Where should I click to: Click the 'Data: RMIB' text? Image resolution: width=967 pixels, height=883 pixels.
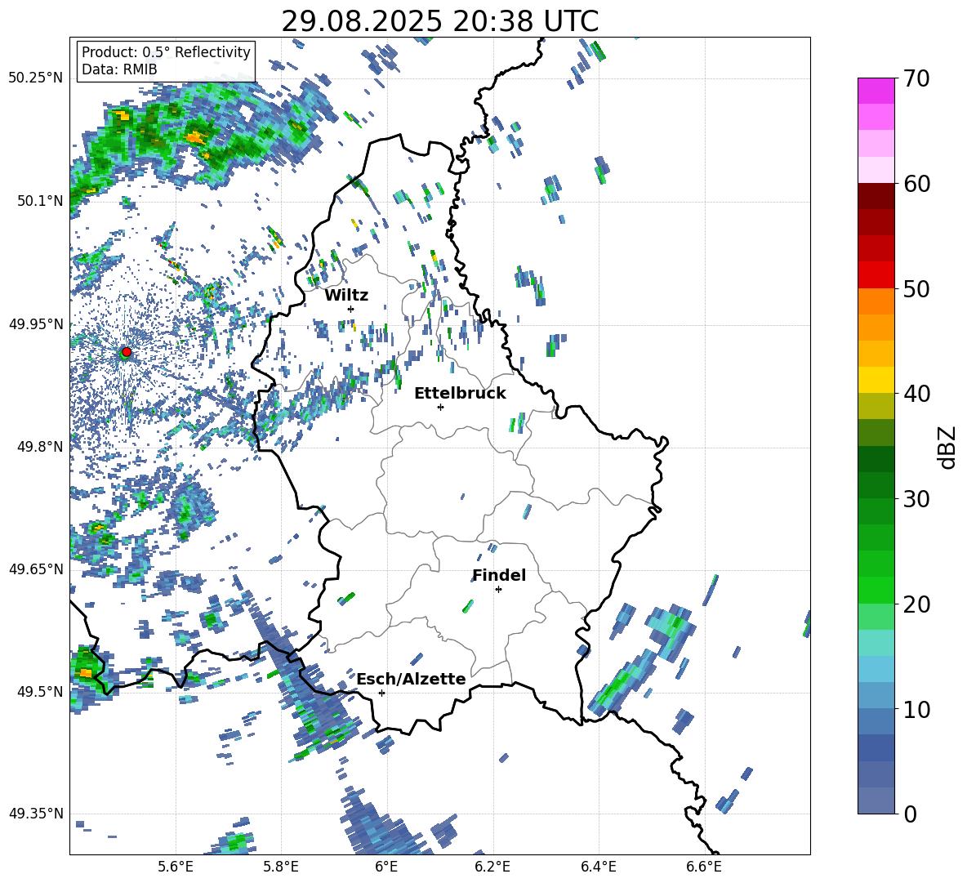119,69
